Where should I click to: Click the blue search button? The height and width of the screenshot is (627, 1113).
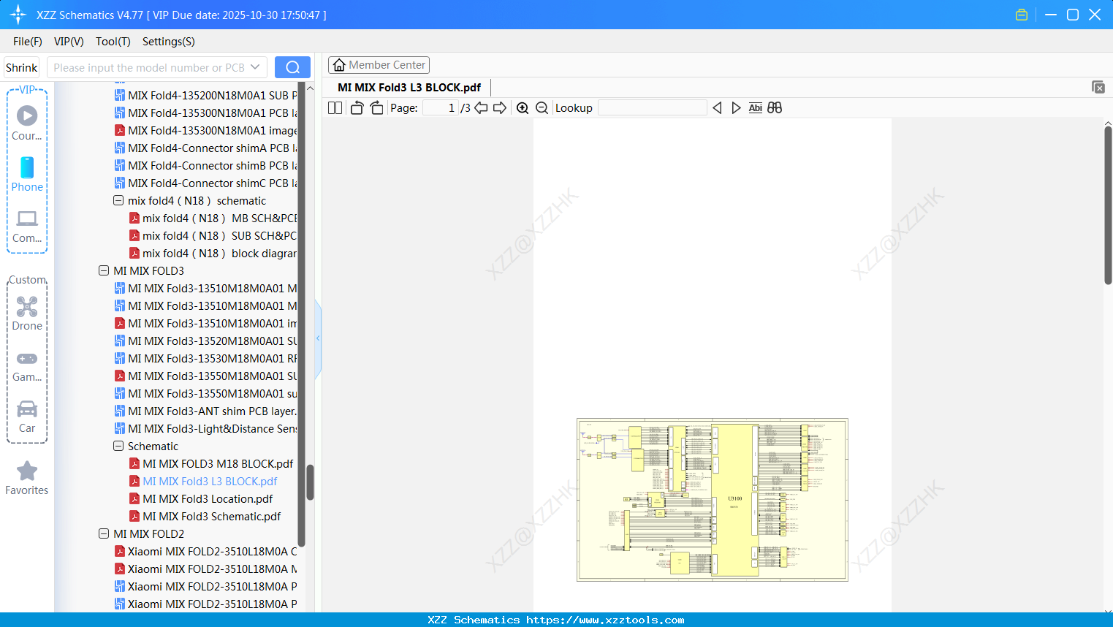(292, 67)
